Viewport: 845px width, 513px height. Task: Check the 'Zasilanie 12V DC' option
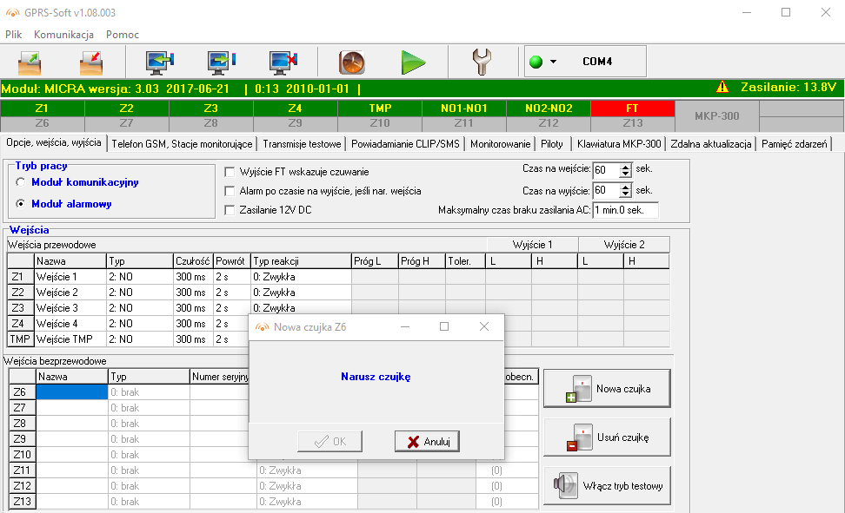pos(230,209)
